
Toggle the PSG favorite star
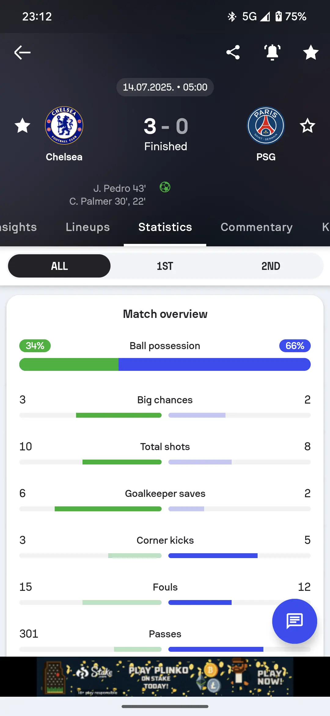[x=307, y=125]
